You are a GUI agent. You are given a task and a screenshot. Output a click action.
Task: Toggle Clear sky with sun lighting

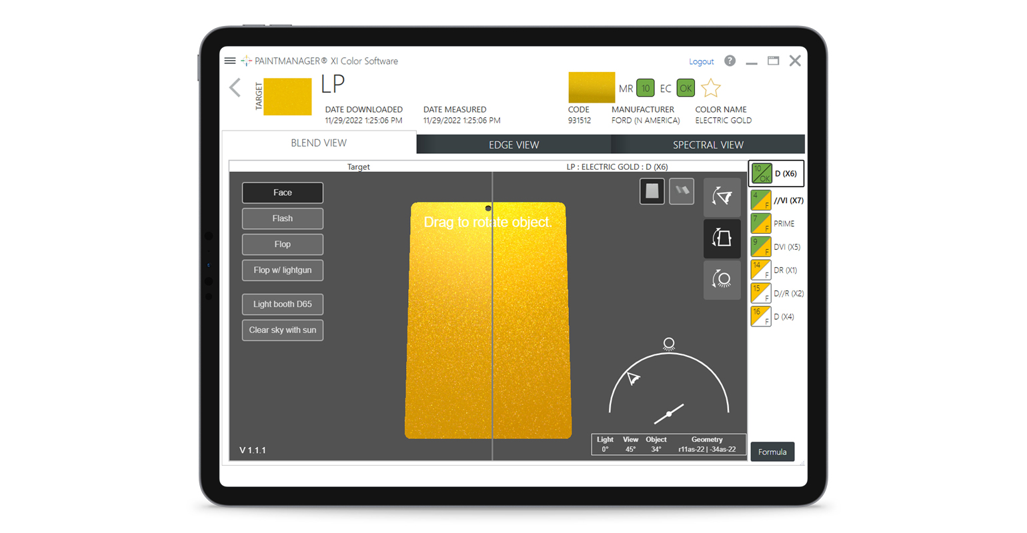[x=282, y=330]
